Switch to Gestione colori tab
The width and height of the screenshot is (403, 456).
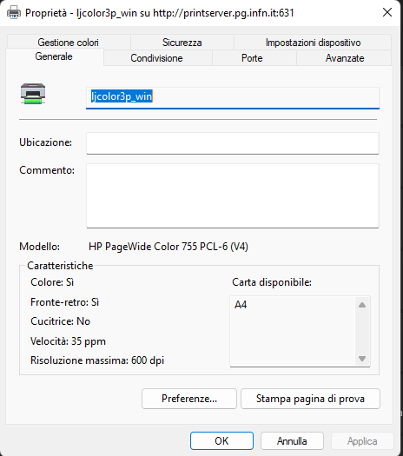pyautogui.click(x=69, y=43)
